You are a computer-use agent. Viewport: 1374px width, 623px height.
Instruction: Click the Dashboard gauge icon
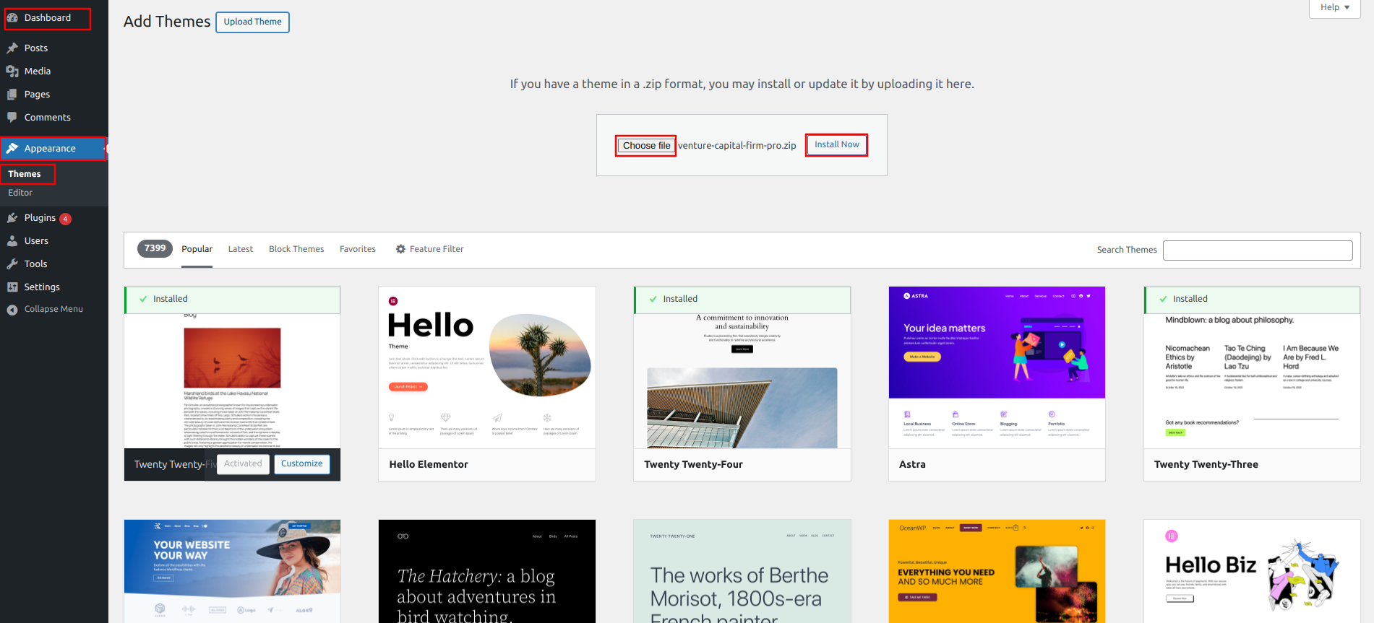tap(12, 18)
